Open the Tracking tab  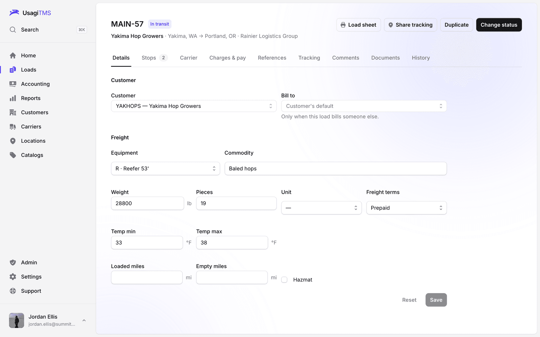coord(309,58)
